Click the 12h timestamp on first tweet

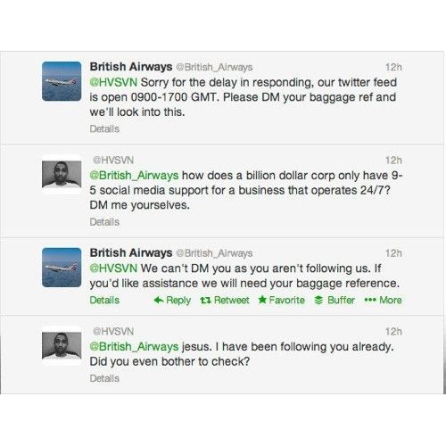coord(393,67)
